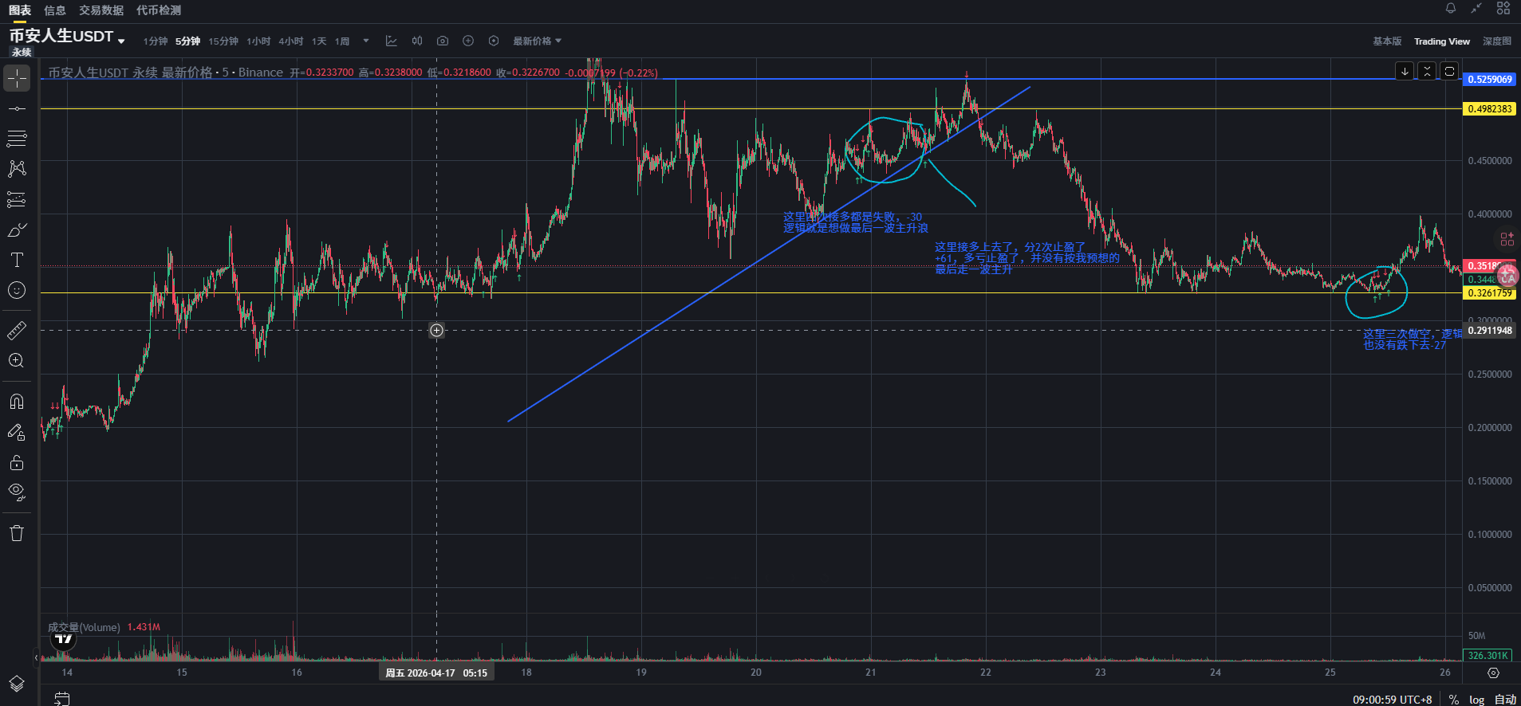Open the notification bell alerts
Viewport: 1521px width, 706px height.
pyautogui.click(x=1451, y=9)
